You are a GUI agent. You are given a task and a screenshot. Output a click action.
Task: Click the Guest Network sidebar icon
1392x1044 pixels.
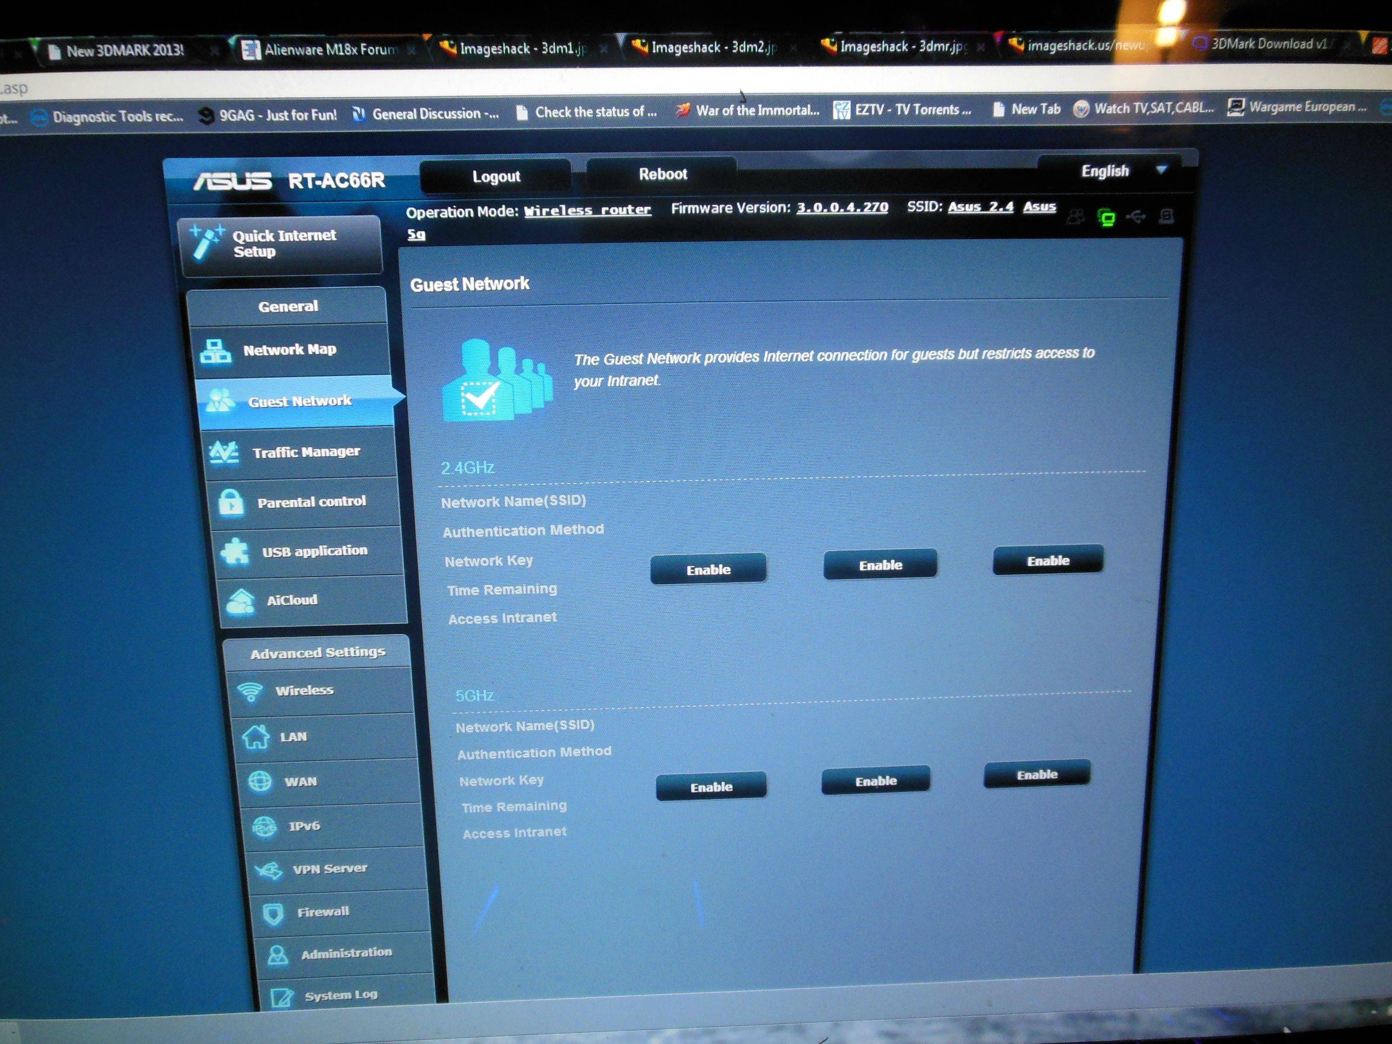[220, 401]
